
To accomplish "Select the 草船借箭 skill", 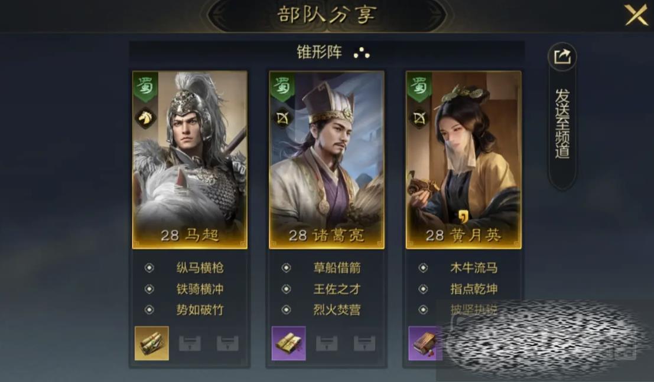I will point(337,268).
